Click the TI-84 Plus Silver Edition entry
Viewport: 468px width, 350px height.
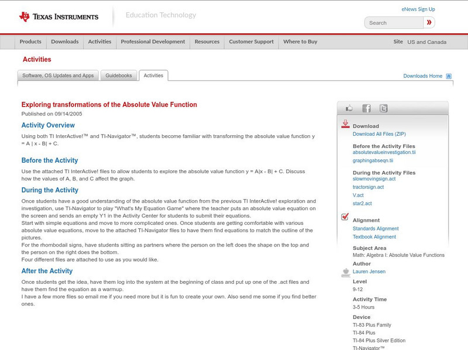coord(379,341)
